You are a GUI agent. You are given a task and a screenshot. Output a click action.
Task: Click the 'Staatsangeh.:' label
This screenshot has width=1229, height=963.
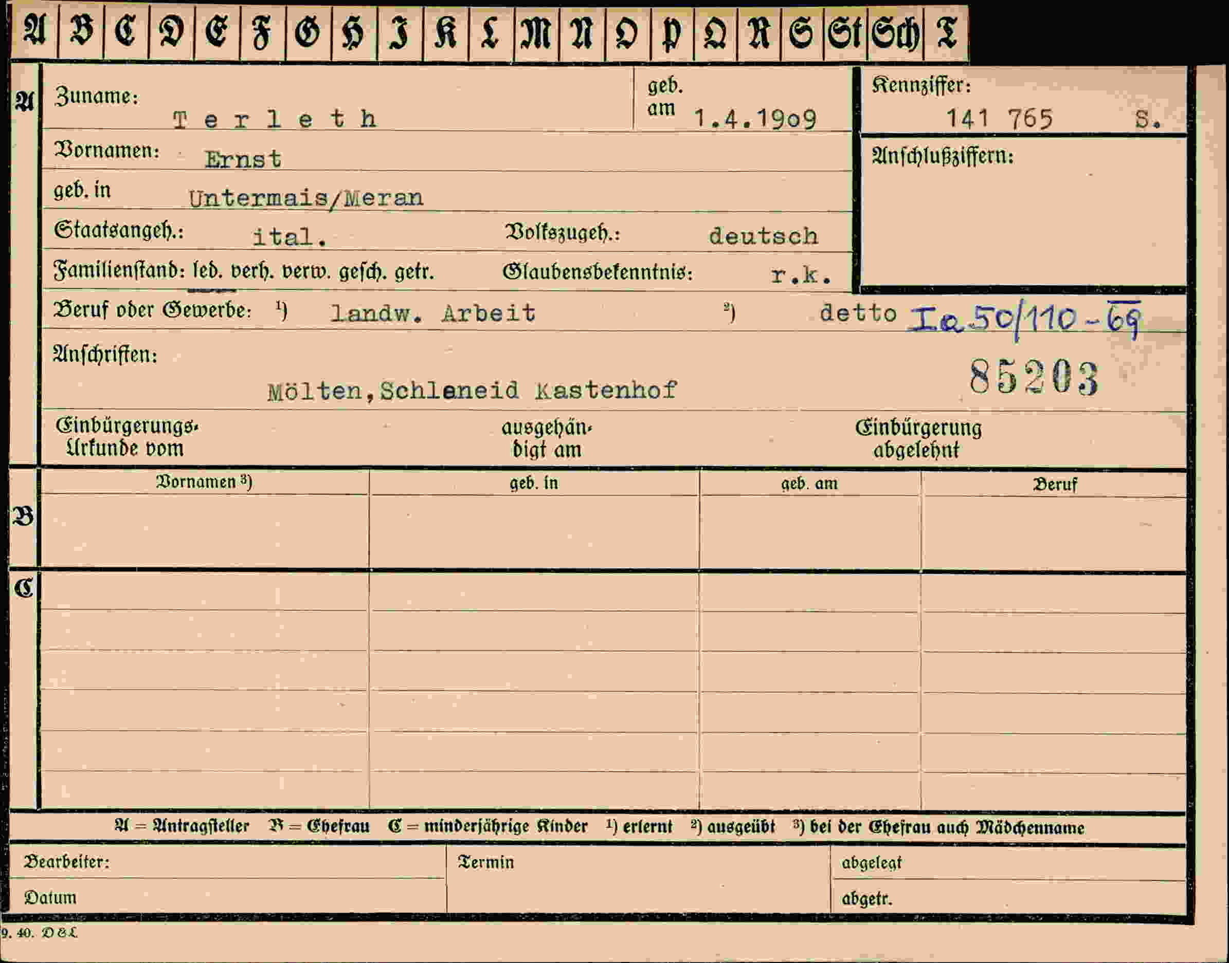click(118, 231)
